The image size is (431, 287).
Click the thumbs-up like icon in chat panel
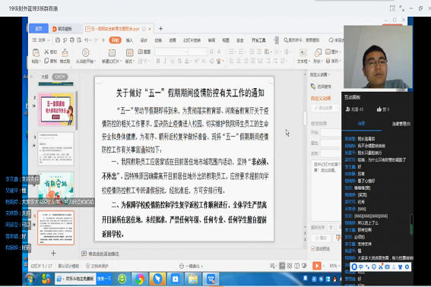tap(379, 109)
